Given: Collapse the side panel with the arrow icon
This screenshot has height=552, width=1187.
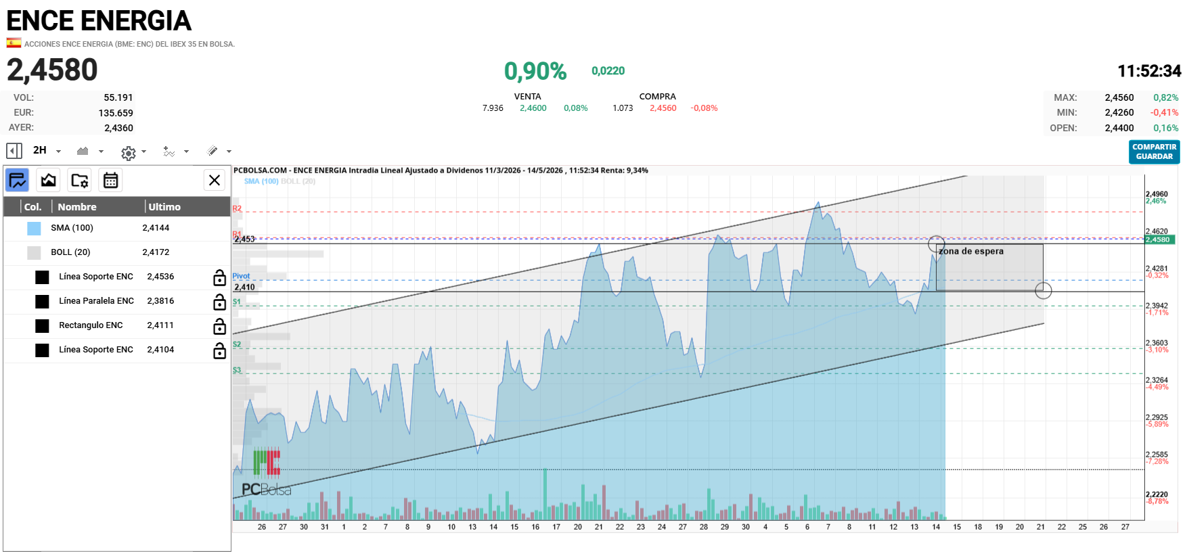Looking at the screenshot, I should tap(14, 151).
